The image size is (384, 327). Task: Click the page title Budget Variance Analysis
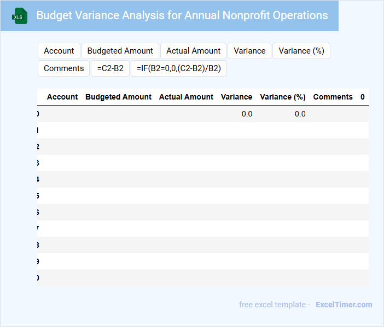point(182,15)
